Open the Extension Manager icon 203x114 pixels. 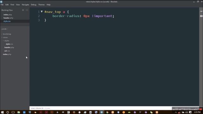[x=201, y=16]
